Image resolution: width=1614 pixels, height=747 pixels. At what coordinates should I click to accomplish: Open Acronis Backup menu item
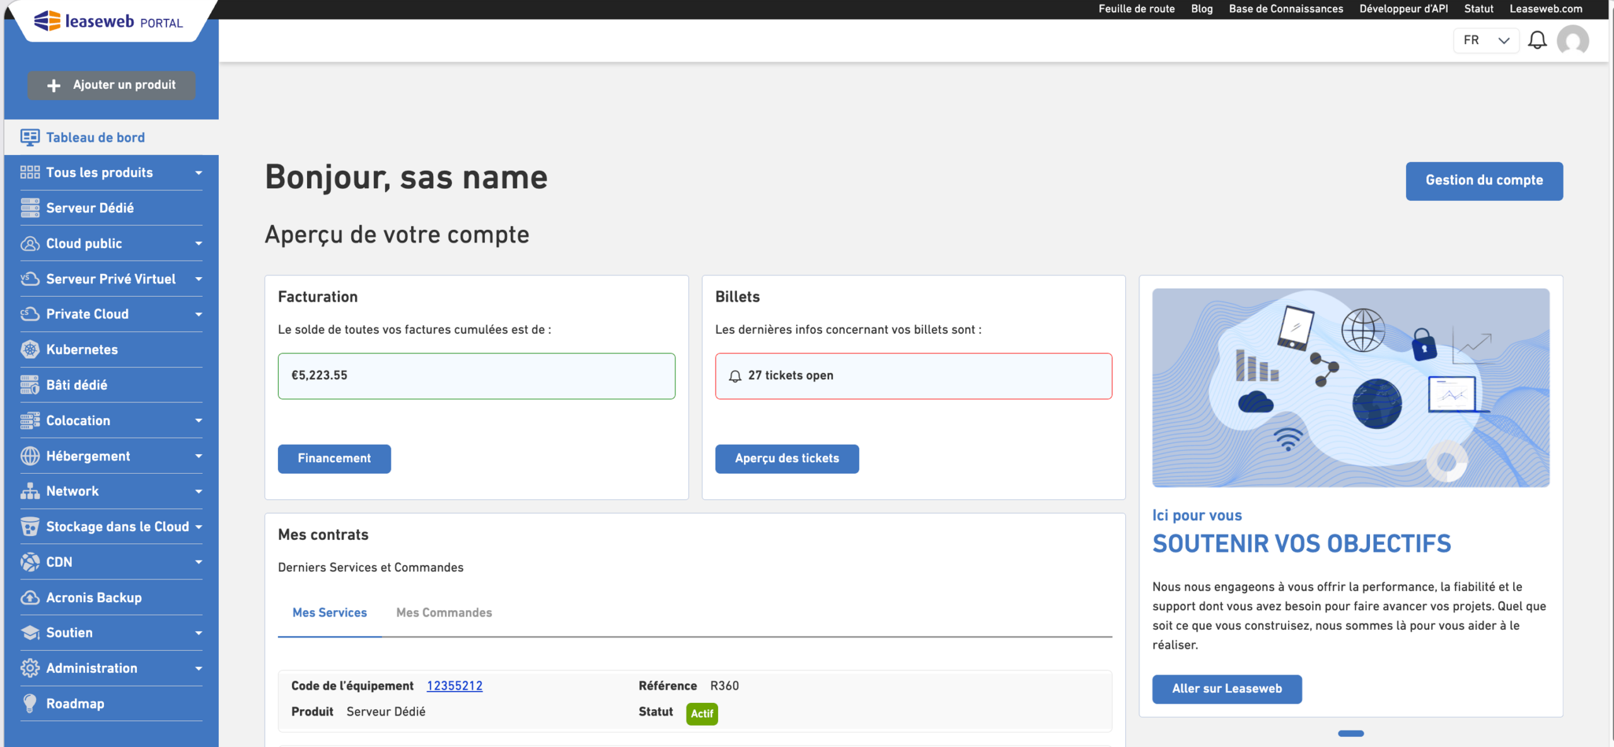point(111,598)
